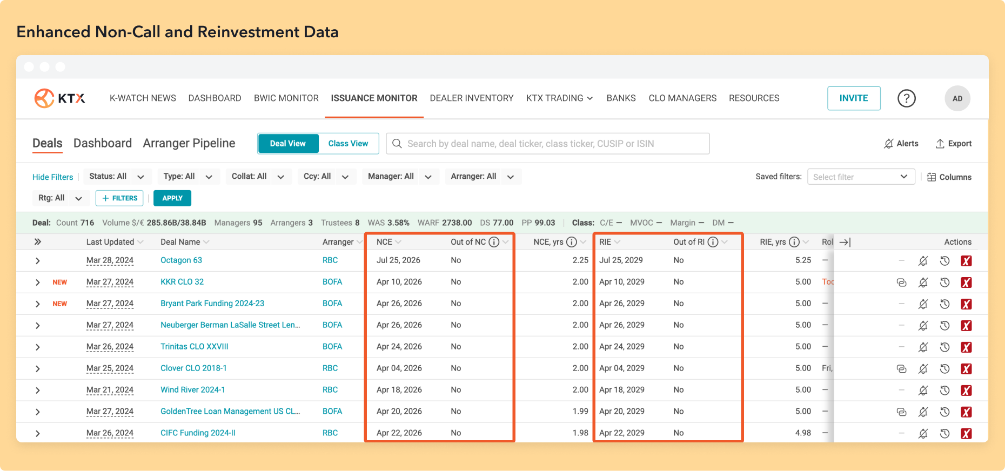The width and height of the screenshot is (1005, 471).
Task: Click the red X icon for Bryant Park Funding row
Action: tap(966, 304)
